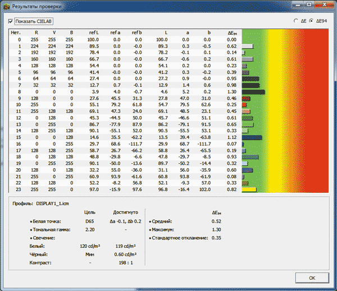Click the white point target D65
This screenshot has width=337, height=291.
tap(90, 221)
